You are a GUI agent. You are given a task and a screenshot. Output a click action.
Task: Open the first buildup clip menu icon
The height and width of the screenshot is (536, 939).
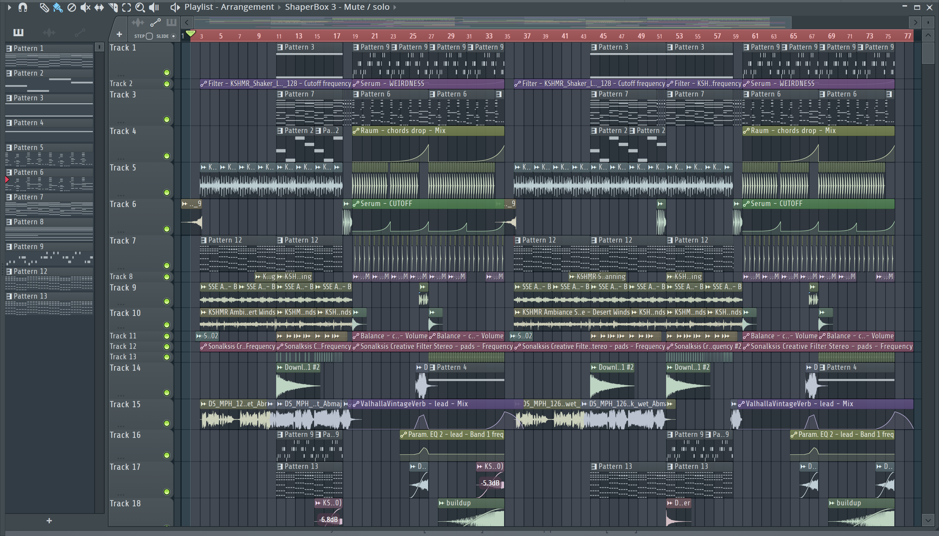click(442, 503)
